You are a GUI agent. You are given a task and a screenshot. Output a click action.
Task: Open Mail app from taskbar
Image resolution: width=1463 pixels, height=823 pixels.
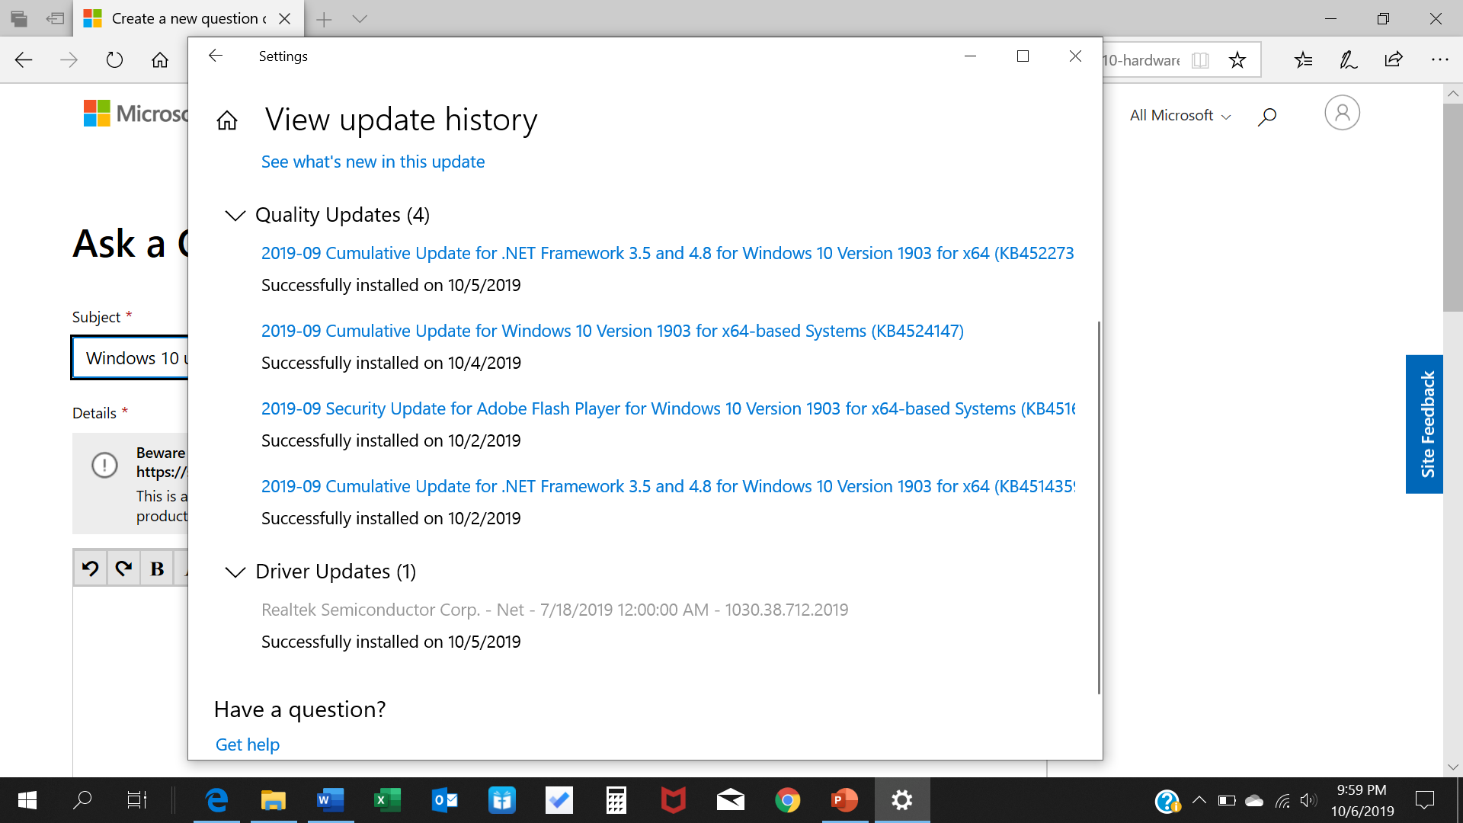(731, 800)
